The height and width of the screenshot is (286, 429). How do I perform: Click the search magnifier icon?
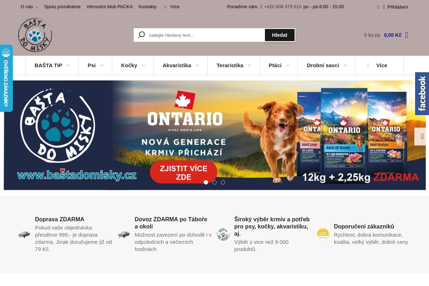coord(142,35)
